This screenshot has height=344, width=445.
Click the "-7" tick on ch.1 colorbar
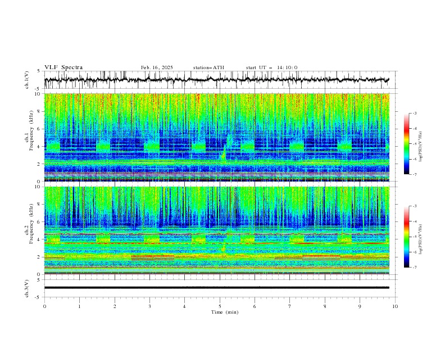pyautogui.click(x=414, y=174)
